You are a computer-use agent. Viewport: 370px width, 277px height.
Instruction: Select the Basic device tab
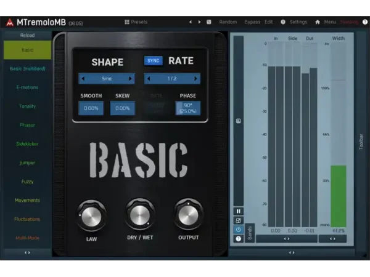click(27, 50)
